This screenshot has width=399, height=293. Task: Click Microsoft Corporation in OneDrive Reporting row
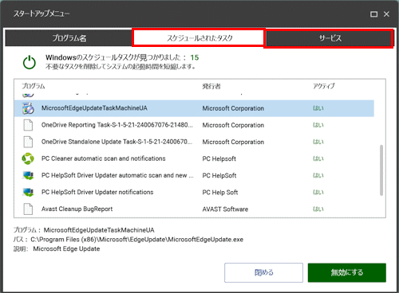(x=233, y=125)
